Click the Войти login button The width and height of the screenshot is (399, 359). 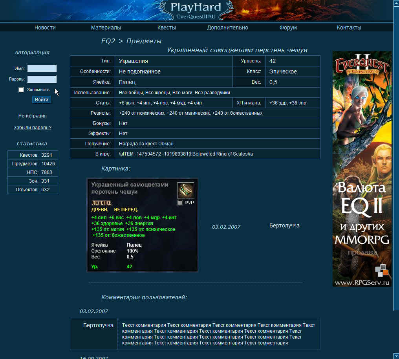pos(41,99)
